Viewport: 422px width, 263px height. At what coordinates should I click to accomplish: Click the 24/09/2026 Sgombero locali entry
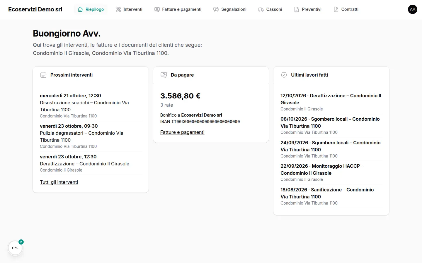(x=331, y=149)
